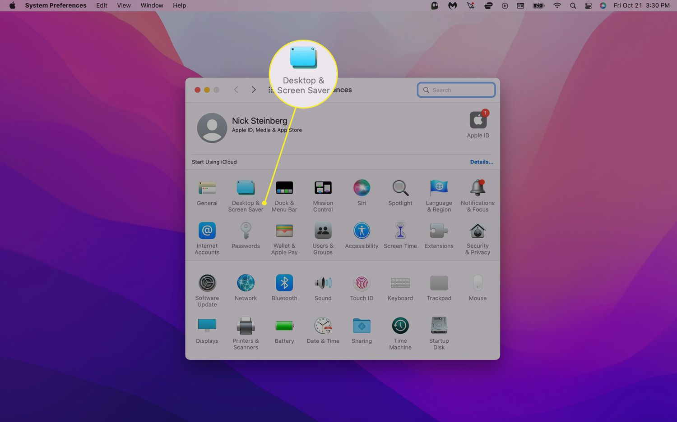The height and width of the screenshot is (422, 677).
Task: Open Trackpad preferences
Action: [439, 288]
